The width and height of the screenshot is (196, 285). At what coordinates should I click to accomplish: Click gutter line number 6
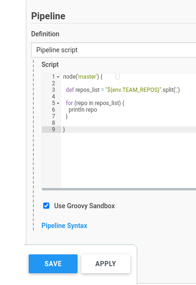tap(53, 110)
